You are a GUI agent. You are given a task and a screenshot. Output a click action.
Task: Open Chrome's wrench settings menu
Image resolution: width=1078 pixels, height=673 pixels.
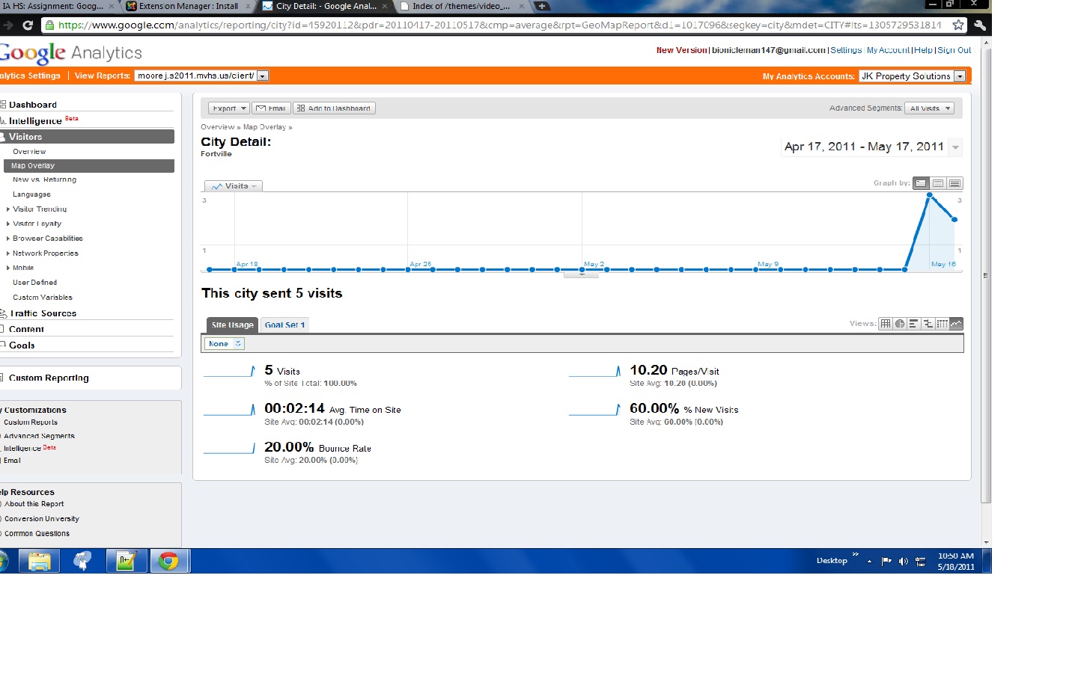pos(979,25)
